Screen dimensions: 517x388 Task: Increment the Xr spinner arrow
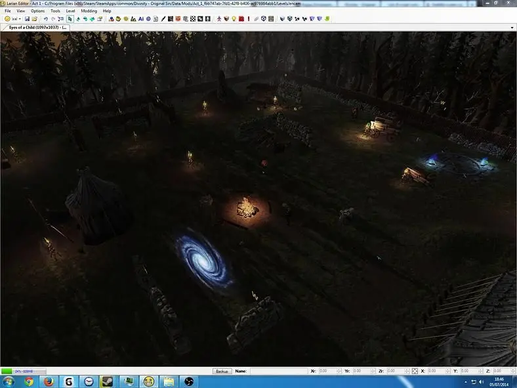[339, 370]
